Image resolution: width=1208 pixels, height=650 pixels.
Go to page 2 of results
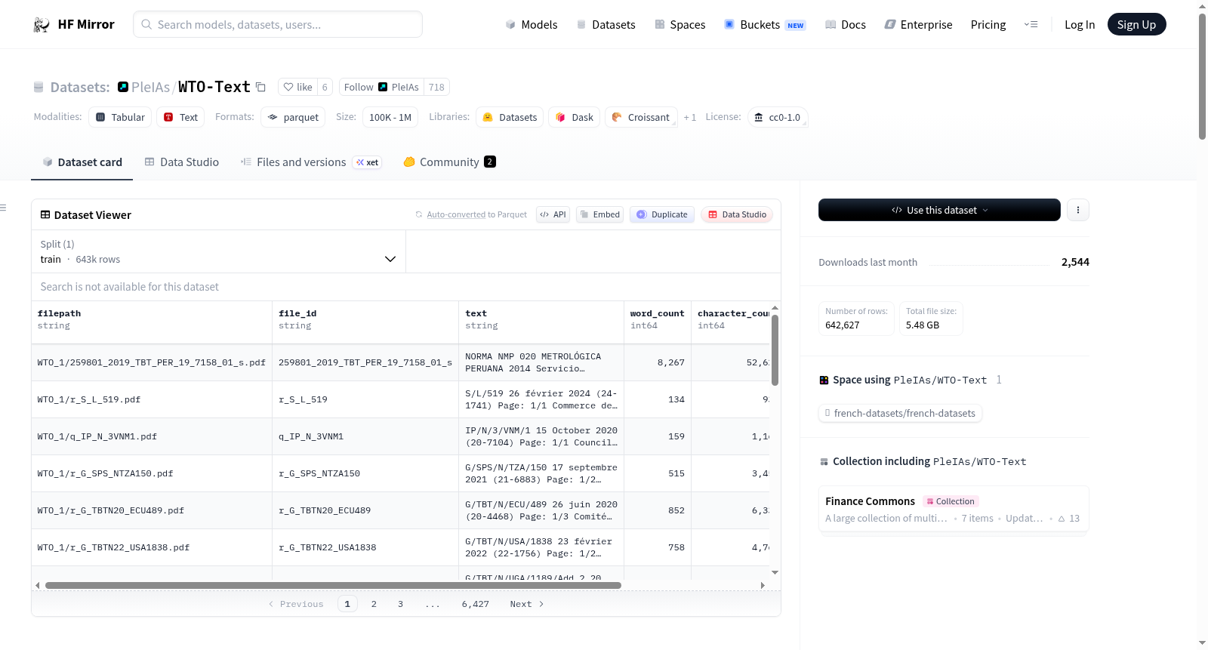374,604
